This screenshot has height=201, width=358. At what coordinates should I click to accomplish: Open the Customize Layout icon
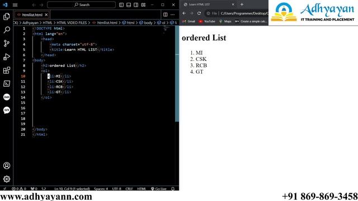point(143,5)
